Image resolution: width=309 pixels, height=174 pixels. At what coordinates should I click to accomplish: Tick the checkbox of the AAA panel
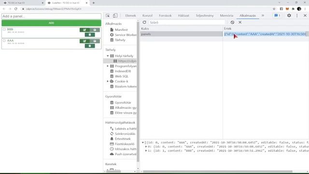[4, 41]
